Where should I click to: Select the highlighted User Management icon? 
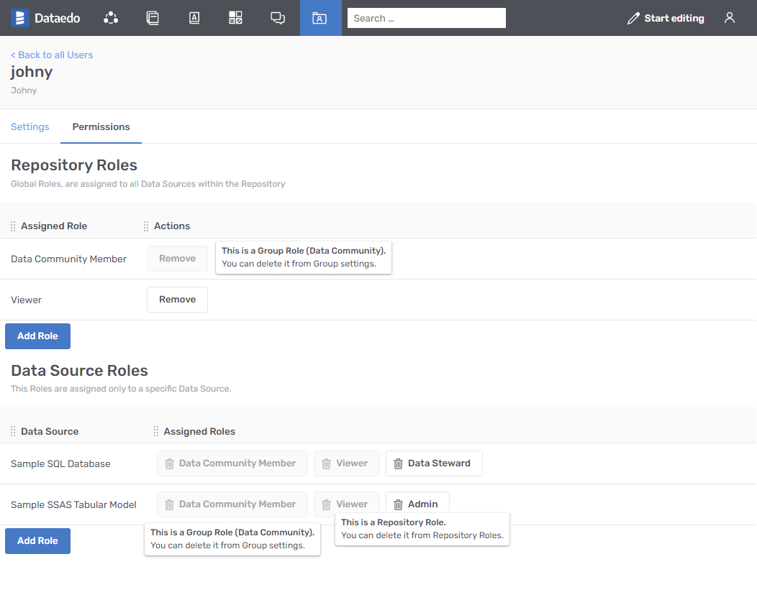pos(321,18)
